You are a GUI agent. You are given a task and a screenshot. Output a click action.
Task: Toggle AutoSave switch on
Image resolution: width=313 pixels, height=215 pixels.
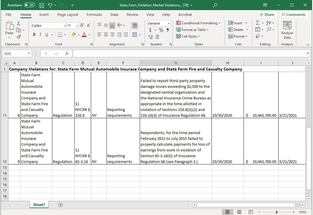tap(30, 5)
